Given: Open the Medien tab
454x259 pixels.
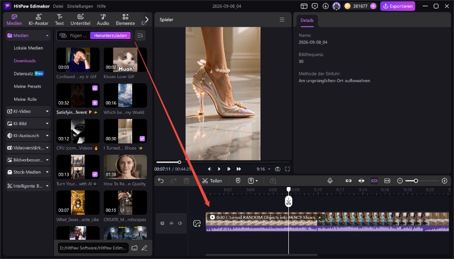Looking at the screenshot, I should click(14, 20).
